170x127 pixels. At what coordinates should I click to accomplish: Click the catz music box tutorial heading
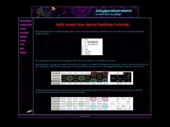[x=92, y=24]
